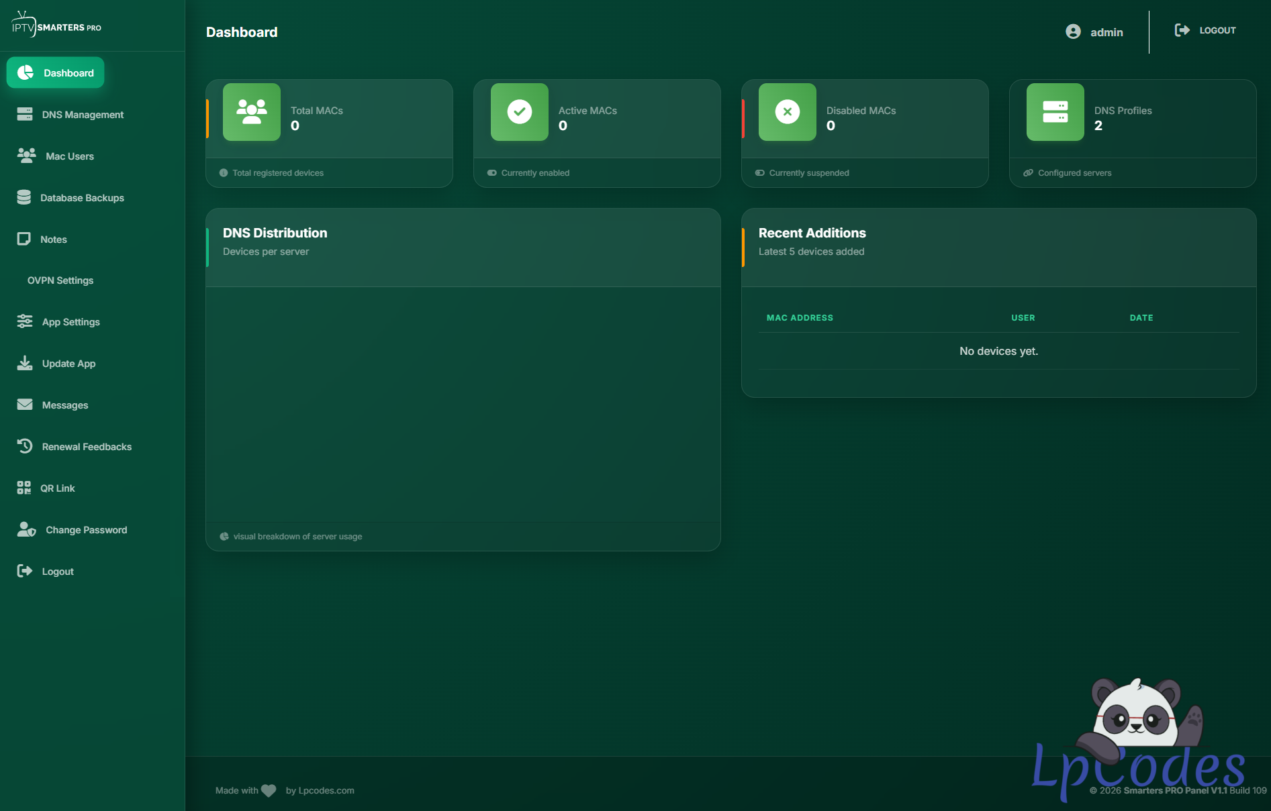Click the heart icon in footer
Screen dimensions: 1271x811
[x=269, y=791]
